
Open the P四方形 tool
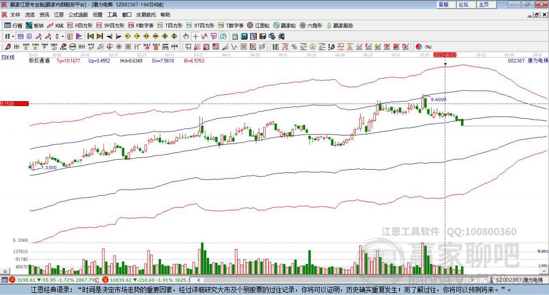coord(80,26)
